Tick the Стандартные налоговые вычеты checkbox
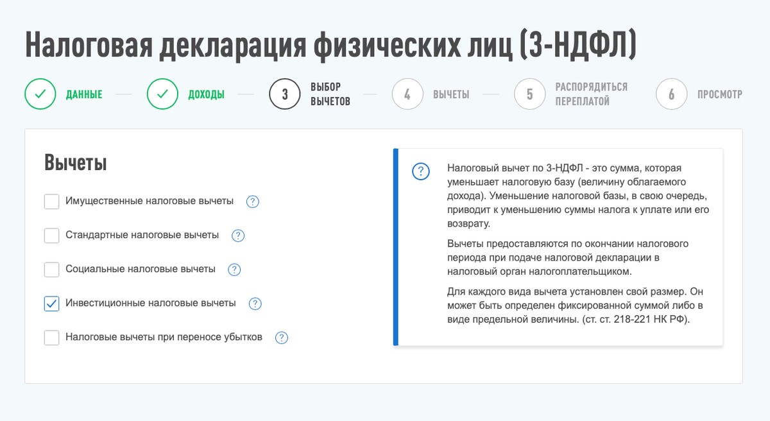The image size is (770, 421). (x=52, y=236)
